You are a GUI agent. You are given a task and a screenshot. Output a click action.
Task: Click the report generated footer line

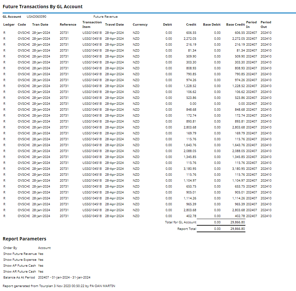pos(59,286)
